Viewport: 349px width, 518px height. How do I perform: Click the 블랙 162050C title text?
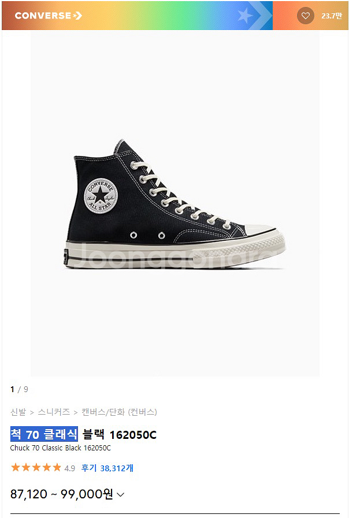(119, 434)
